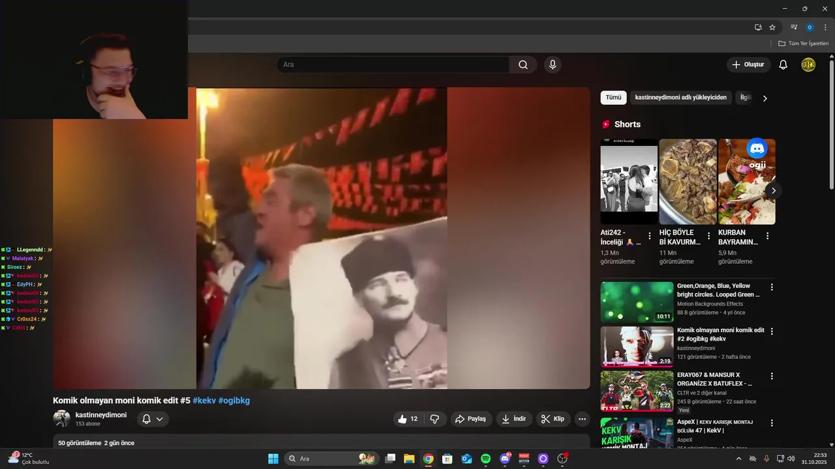Switch to Chrome in taskbar
This screenshot has width=835, height=469.
click(x=428, y=459)
